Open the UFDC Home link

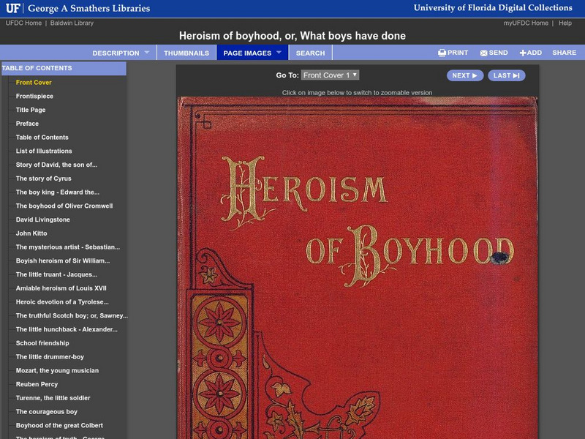pos(24,23)
